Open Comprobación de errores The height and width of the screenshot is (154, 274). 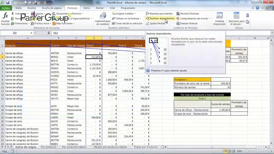[x=194, y=18]
